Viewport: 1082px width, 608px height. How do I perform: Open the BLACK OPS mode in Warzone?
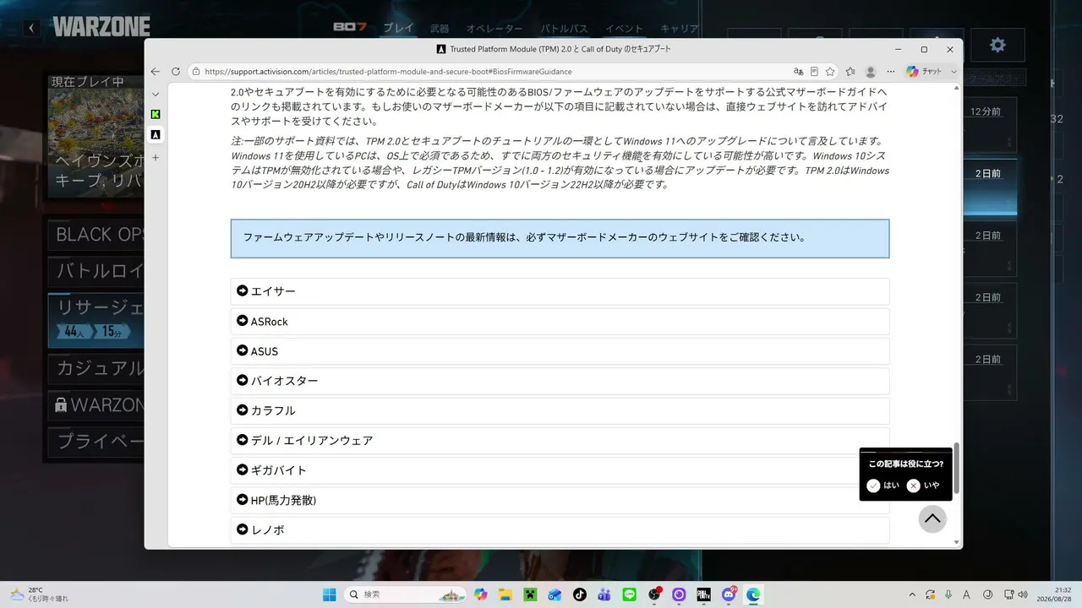point(96,235)
